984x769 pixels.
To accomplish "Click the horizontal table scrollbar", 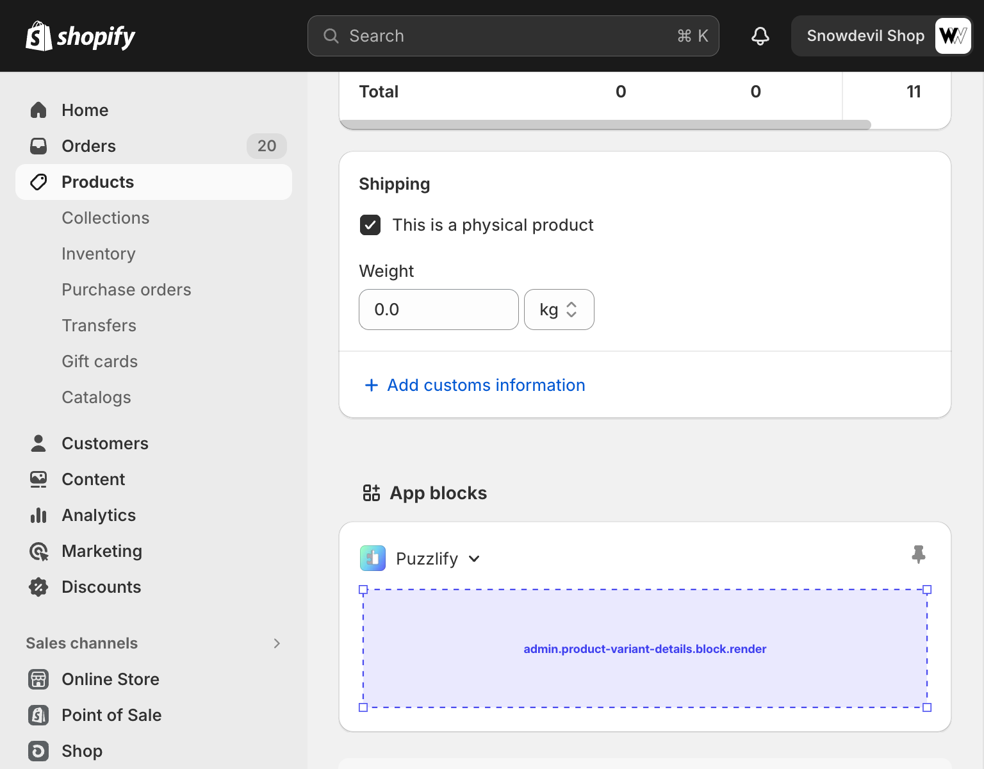I will coord(605,125).
